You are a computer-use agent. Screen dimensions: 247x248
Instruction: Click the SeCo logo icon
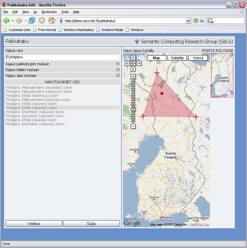[137, 41]
